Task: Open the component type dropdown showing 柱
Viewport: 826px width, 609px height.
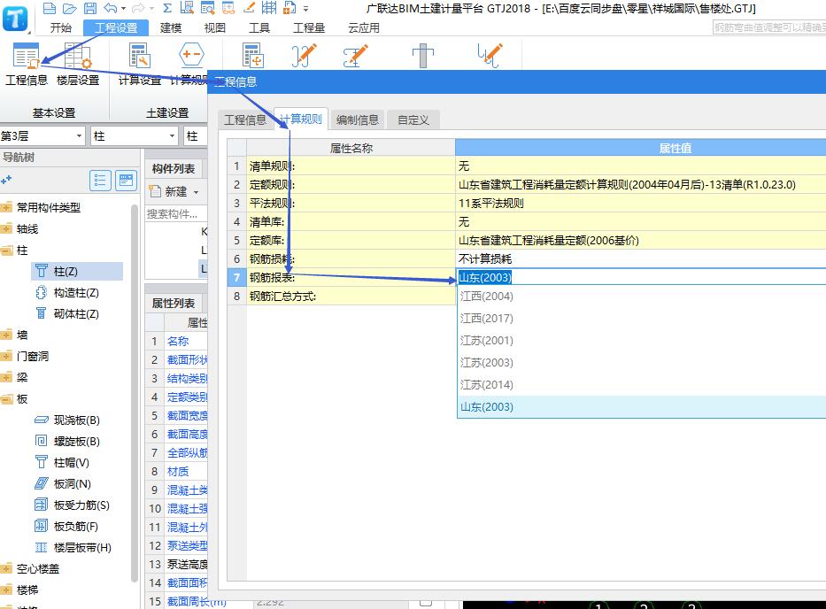Action: [x=135, y=136]
